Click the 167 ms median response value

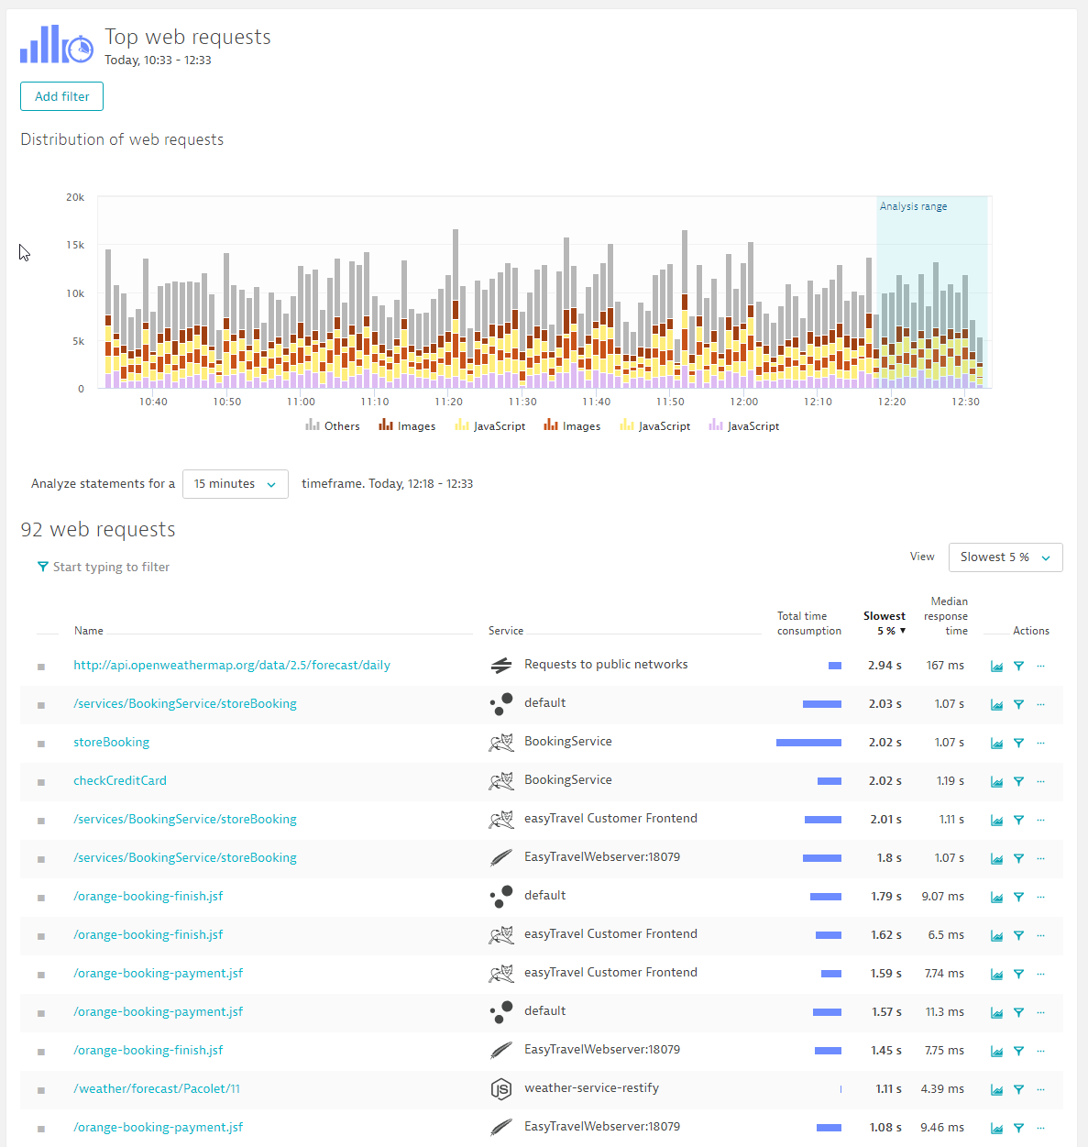[945, 666]
